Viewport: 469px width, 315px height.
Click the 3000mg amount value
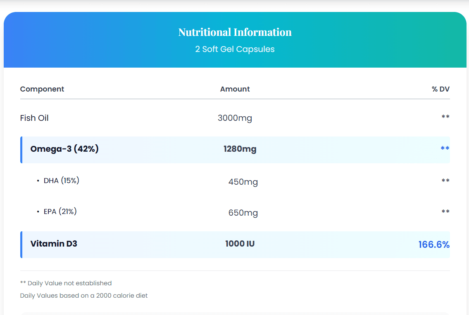(x=235, y=118)
